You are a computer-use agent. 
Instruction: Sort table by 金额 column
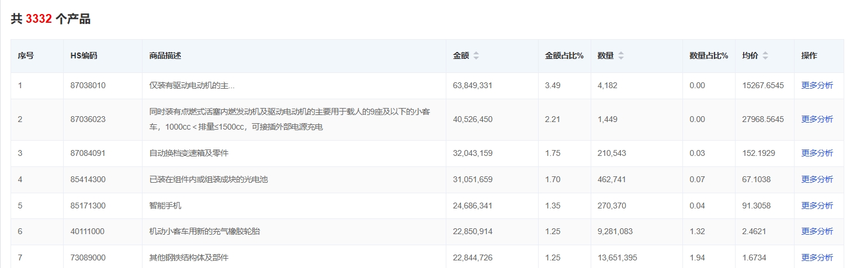476,56
